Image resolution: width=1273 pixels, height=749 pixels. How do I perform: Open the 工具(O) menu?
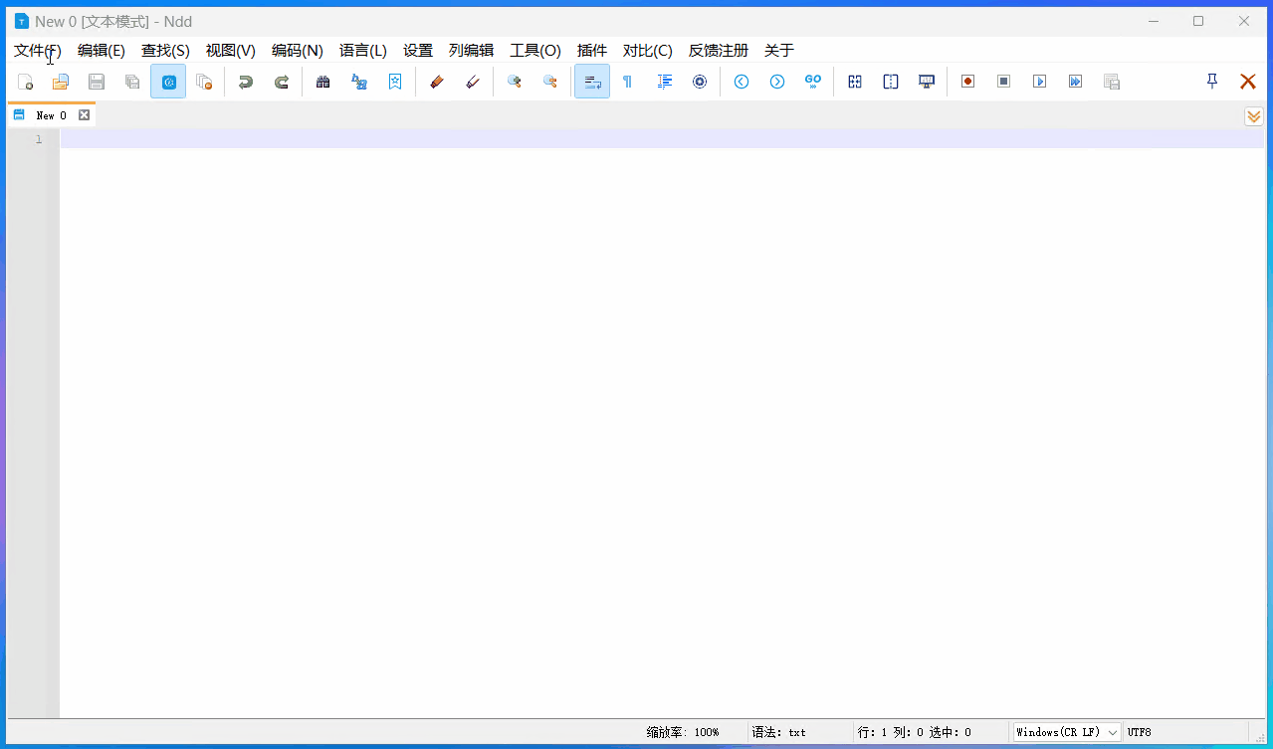pos(535,51)
